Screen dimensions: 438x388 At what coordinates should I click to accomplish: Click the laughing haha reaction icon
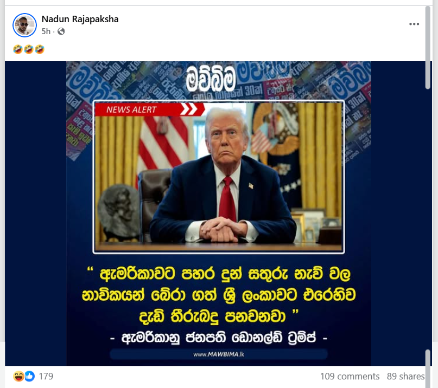18,376
